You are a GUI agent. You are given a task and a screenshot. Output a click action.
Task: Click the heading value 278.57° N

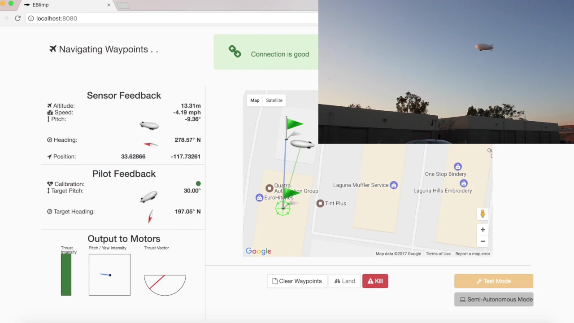[187, 140]
